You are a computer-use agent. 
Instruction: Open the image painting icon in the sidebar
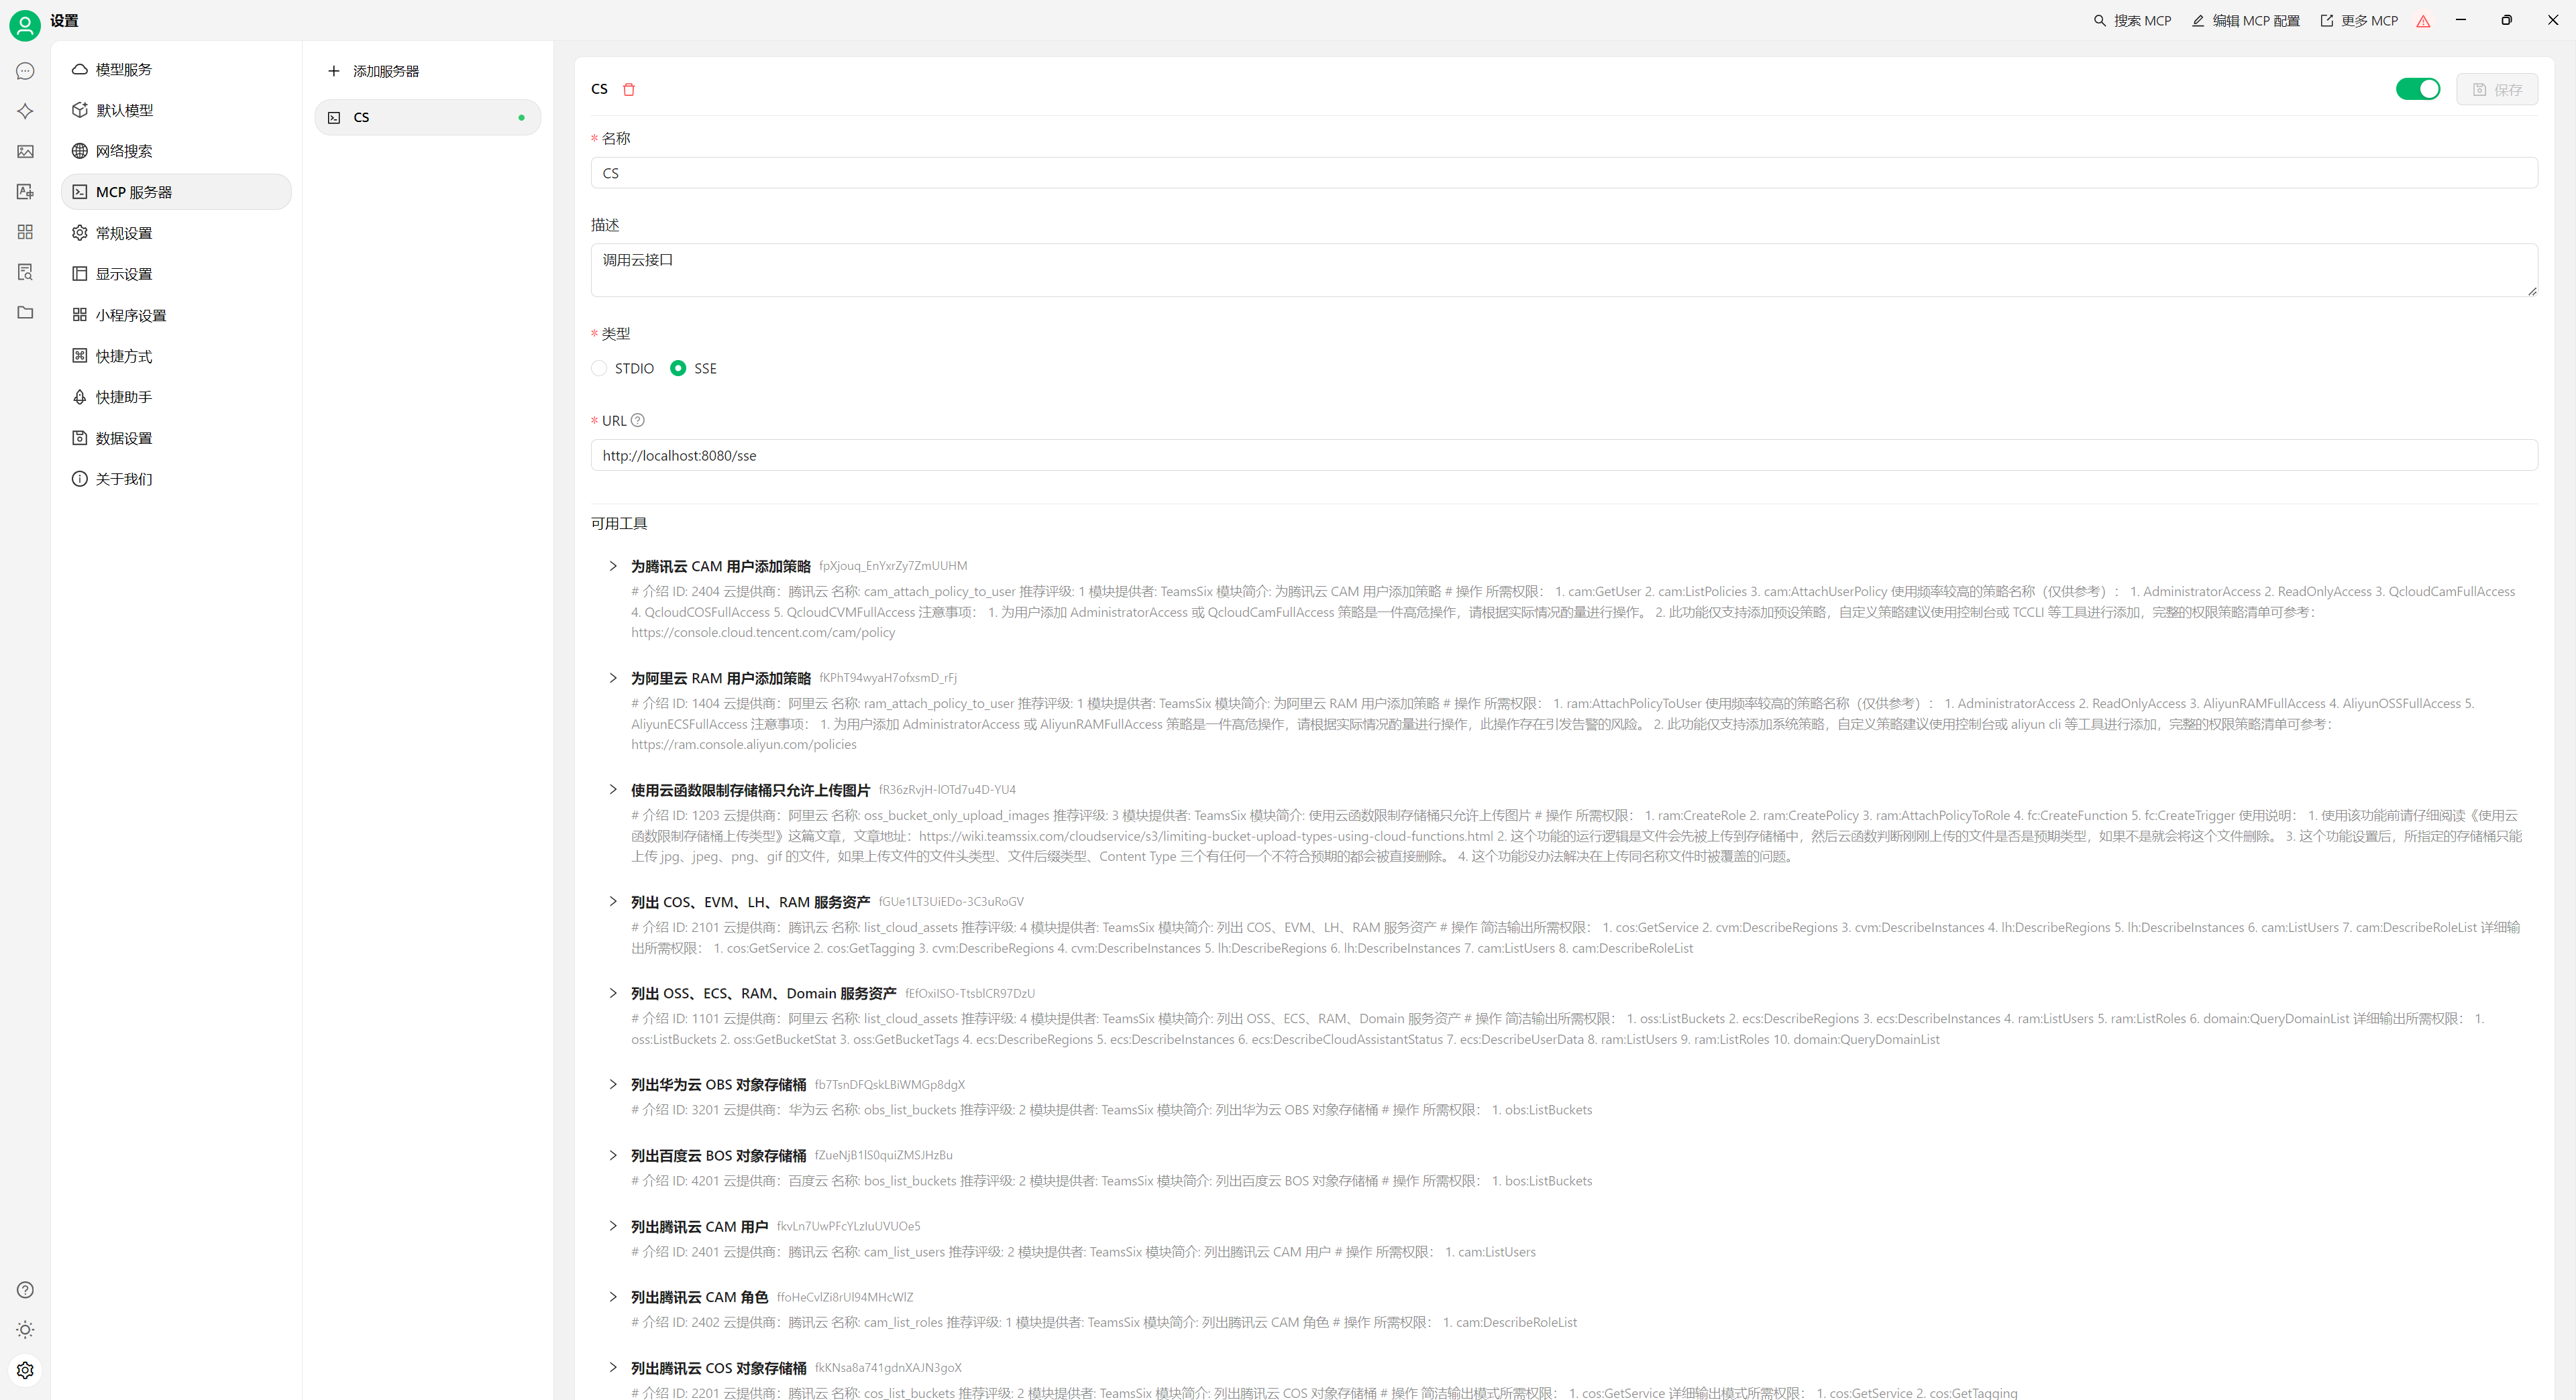pyautogui.click(x=25, y=152)
